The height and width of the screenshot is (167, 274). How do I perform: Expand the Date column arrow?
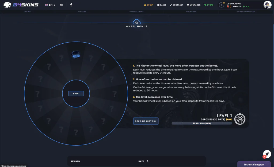click(148, 161)
